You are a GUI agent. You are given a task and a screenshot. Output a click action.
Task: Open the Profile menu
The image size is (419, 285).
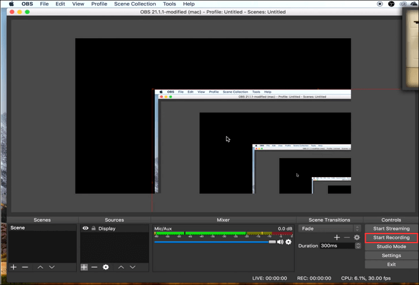click(99, 4)
